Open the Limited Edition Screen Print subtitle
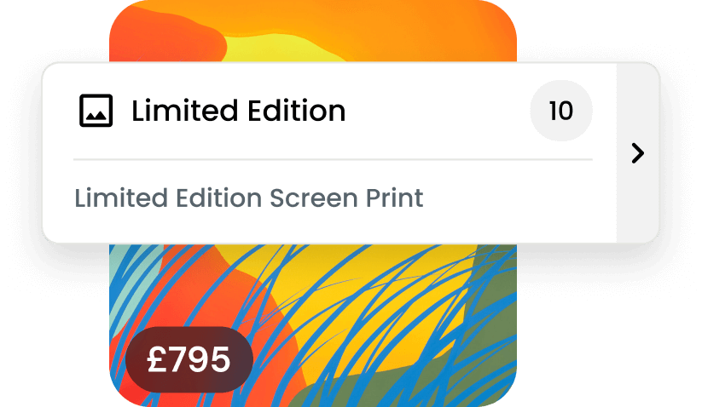The image size is (702, 407). click(248, 198)
